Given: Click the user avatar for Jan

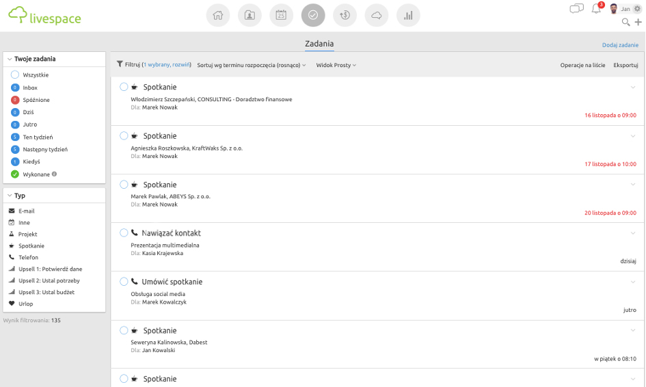Looking at the screenshot, I should [614, 9].
